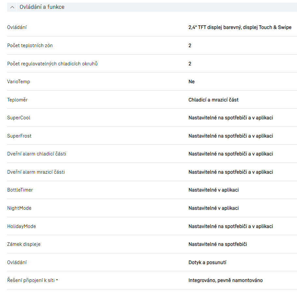Click the Počet teplotních zón label
Image resolution: width=297 pixels, height=293 pixels.
[x=30, y=46]
